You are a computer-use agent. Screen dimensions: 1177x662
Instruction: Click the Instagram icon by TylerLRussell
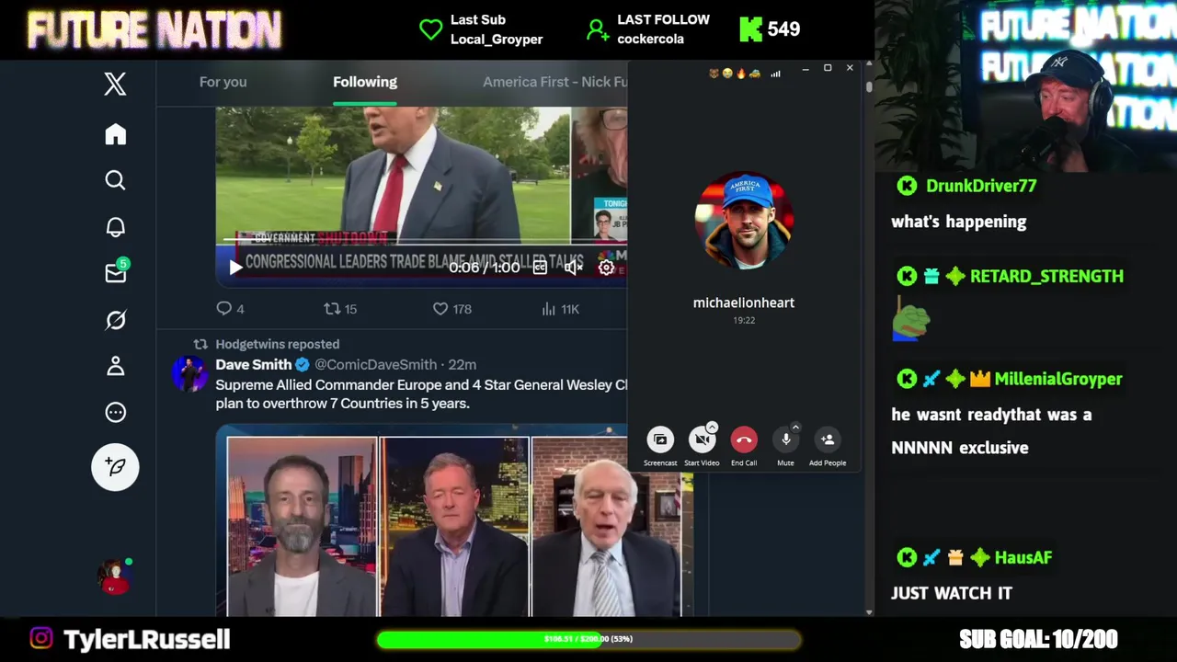point(40,638)
